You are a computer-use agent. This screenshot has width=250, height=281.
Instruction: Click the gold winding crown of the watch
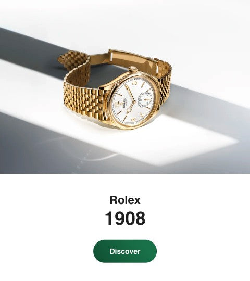pyautogui.click(x=133, y=69)
